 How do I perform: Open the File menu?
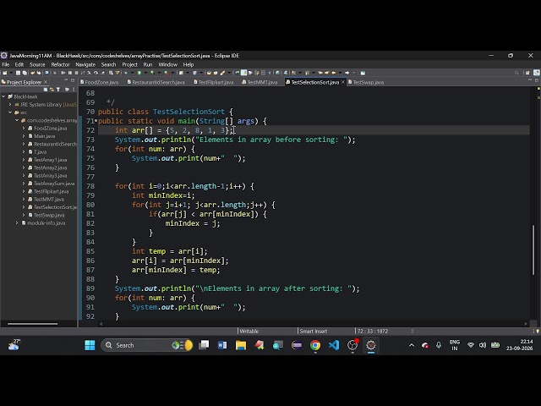(6, 64)
